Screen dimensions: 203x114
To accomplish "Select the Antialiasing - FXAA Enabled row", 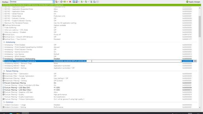I will [100, 45].
